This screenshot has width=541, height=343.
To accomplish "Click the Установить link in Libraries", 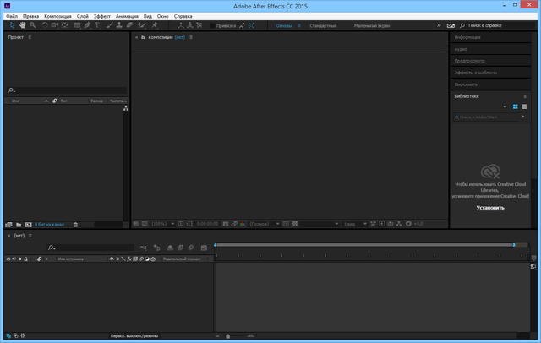I will pyautogui.click(x=490, y=207).
